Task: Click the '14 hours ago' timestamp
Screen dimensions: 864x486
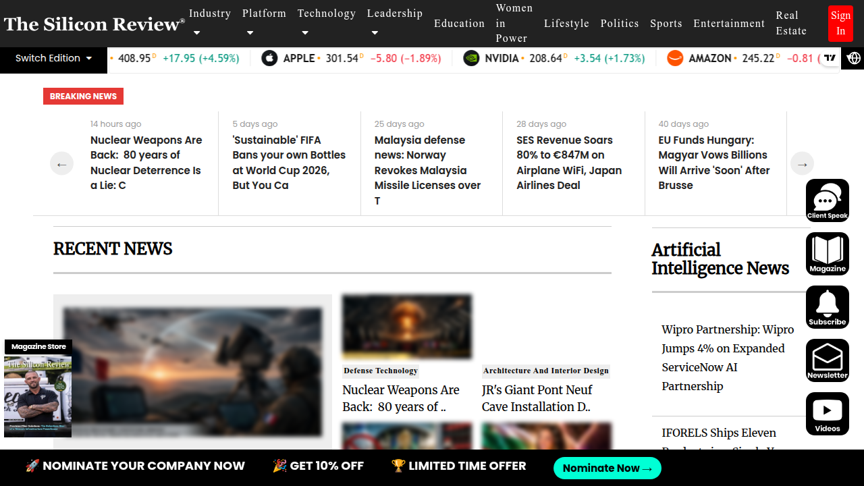Action: tap(116, 124)
